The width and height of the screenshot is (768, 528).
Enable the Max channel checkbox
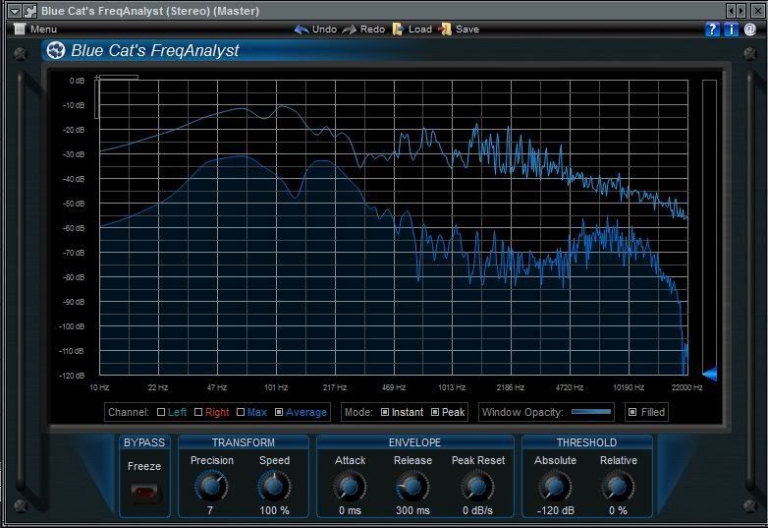[x=240, y=412]
